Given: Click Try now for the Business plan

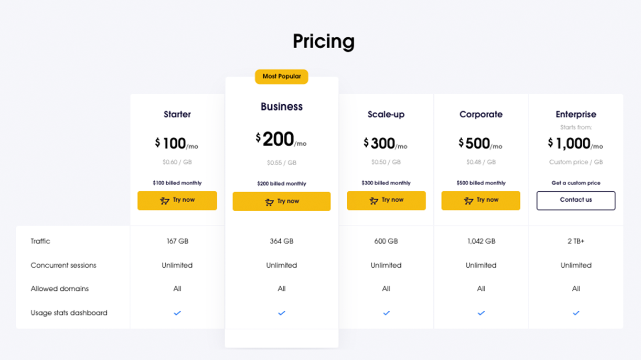Looking at the screenshot, I should pos(282,202).
